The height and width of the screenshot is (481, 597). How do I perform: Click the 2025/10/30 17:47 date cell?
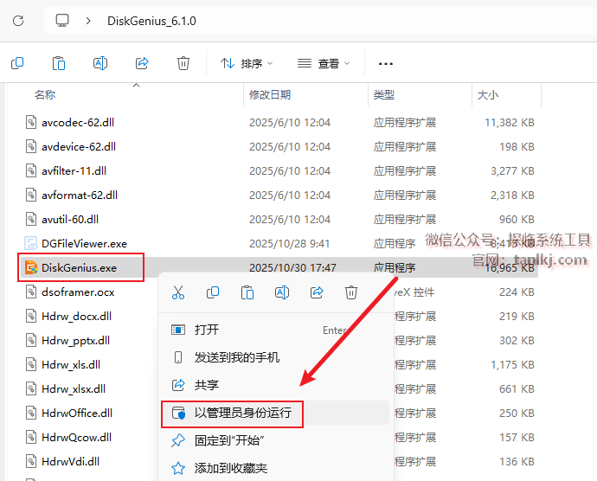pos(292,267)
